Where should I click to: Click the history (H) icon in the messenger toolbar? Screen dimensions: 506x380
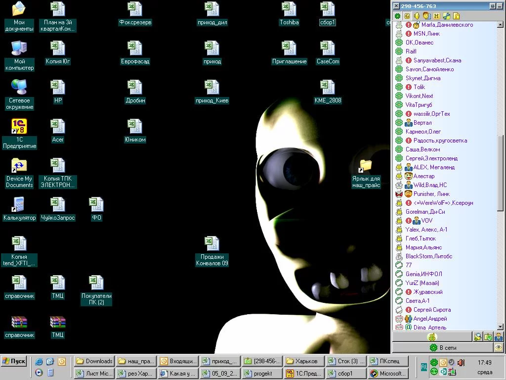coord(437,16)
